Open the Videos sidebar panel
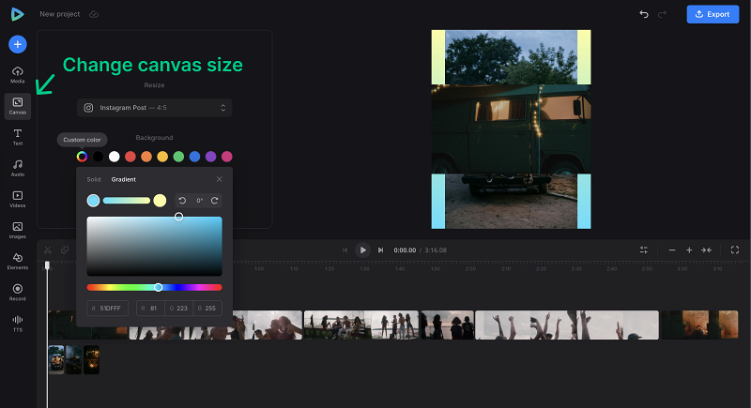 pyautogui.click(x=18, y=199)
